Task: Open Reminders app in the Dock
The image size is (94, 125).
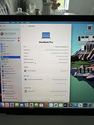Action: tap(51, 105)
